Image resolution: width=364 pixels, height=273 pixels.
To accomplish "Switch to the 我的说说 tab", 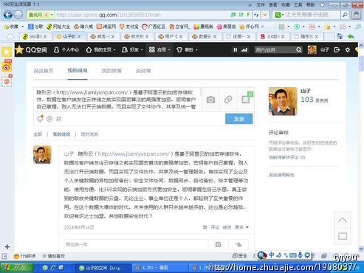I will [x=78, y=71].
